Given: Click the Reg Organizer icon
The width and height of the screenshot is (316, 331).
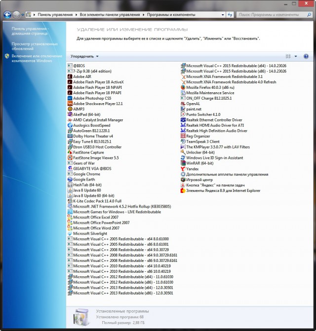Looking at the screenshot, I should click(183, 136).
